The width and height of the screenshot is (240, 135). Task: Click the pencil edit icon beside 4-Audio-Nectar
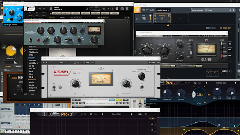click(169, 10)
